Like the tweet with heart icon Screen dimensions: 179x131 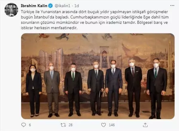pyautogui.click(x=104, y=125)
